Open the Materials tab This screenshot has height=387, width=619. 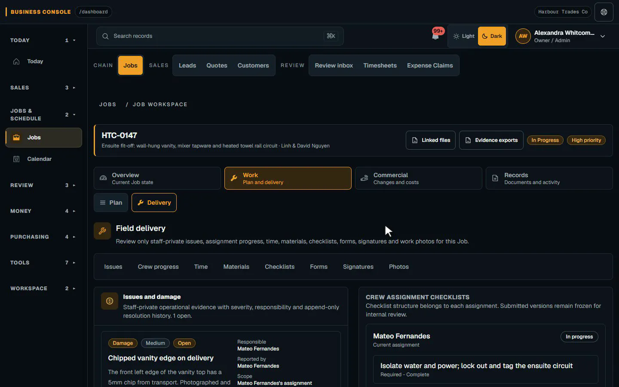pyautogui.click(x=236, y=267)
